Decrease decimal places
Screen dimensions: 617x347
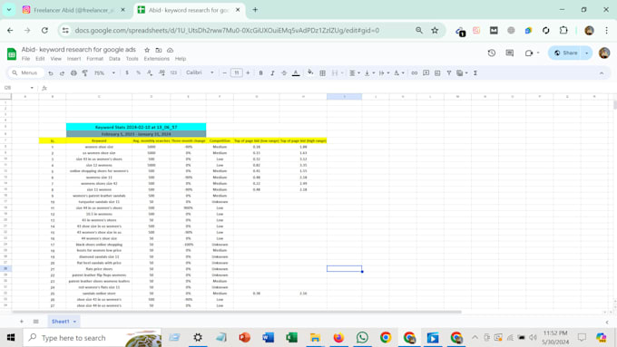coord(150,73)
